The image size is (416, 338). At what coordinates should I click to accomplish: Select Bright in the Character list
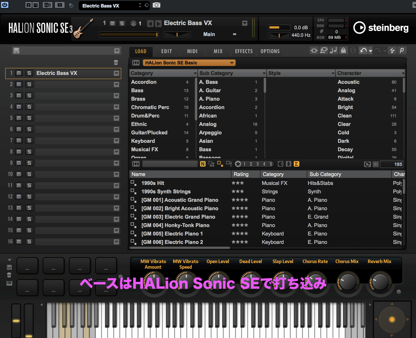(345, 107)
